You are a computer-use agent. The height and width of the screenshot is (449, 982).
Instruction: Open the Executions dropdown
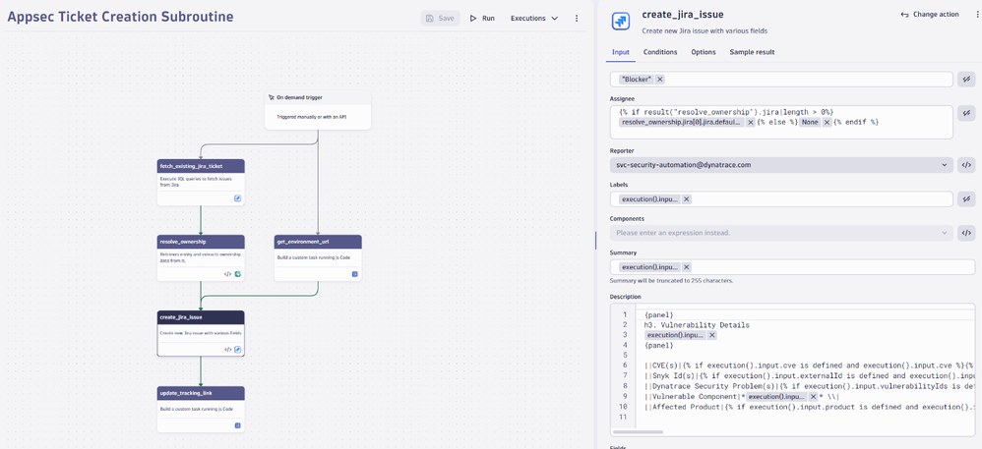[x=534, y=18]
